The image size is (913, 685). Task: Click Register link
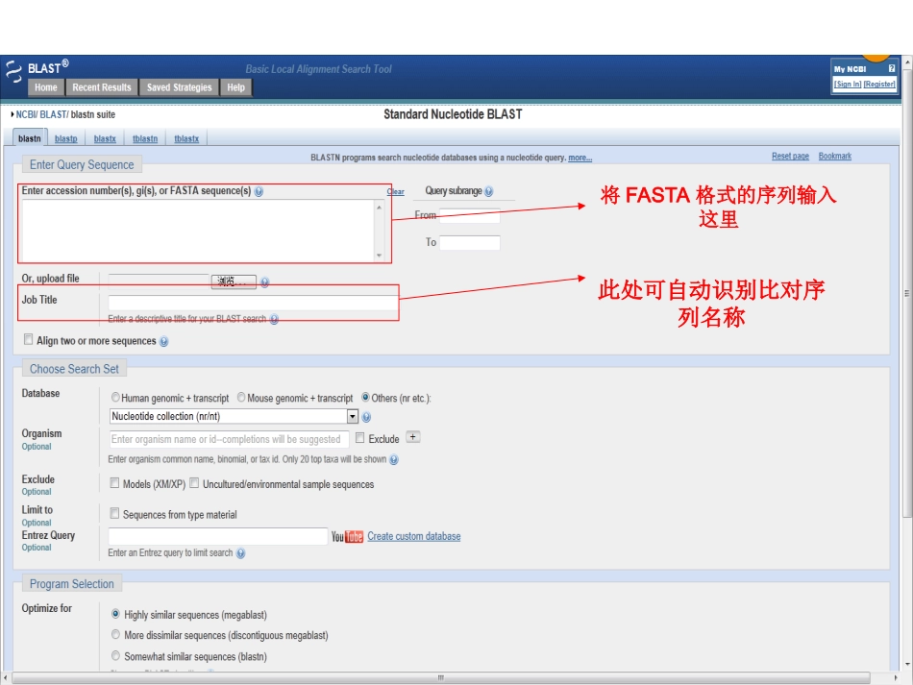coord(879,85)
